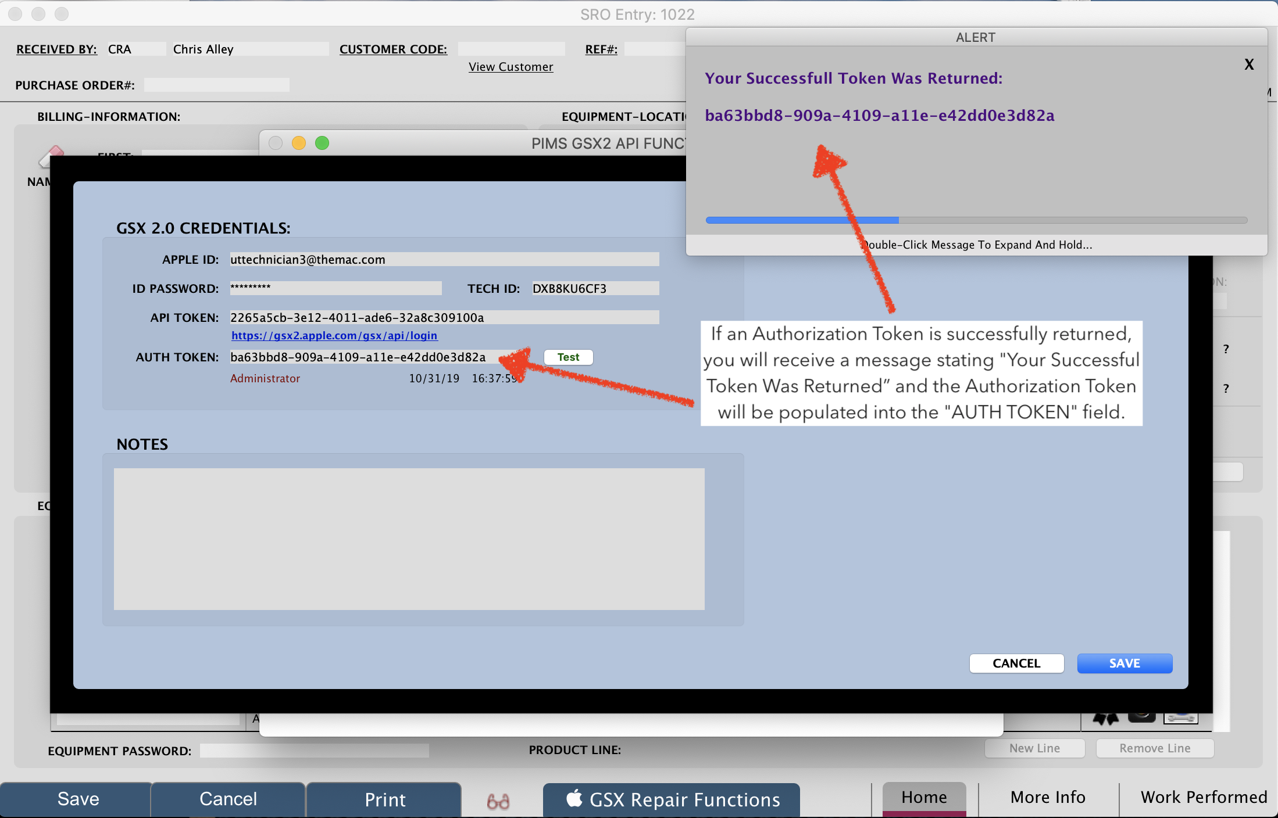The height and width of the screenshot is (818, 1278).
Task: Click the View Customer link
Action: pos(511,67)
